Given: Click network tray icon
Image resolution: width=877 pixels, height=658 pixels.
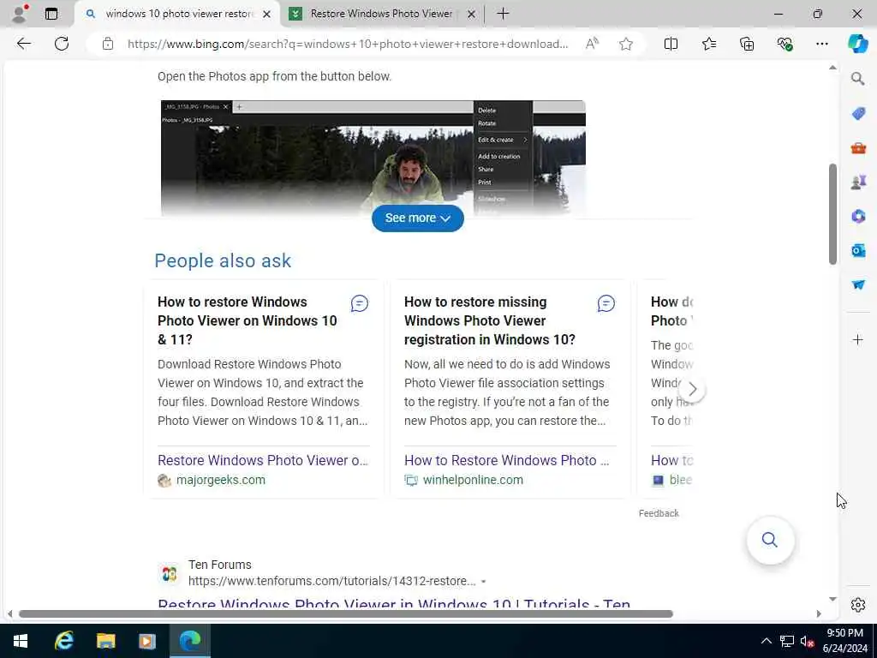Looking at the screenshot, I should (x=787, y=641).
